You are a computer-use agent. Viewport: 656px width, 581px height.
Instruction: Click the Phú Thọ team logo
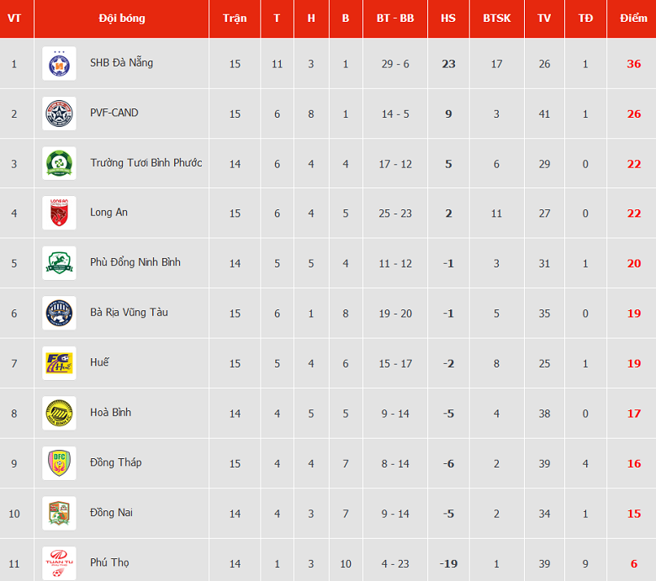tap(59, 563)
